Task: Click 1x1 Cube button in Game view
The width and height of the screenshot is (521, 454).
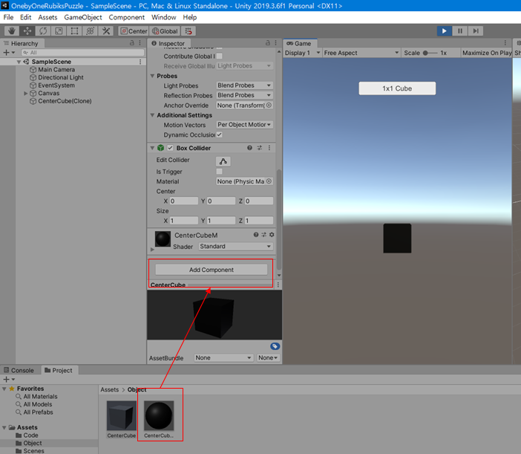Action: [x=397, y=88]
